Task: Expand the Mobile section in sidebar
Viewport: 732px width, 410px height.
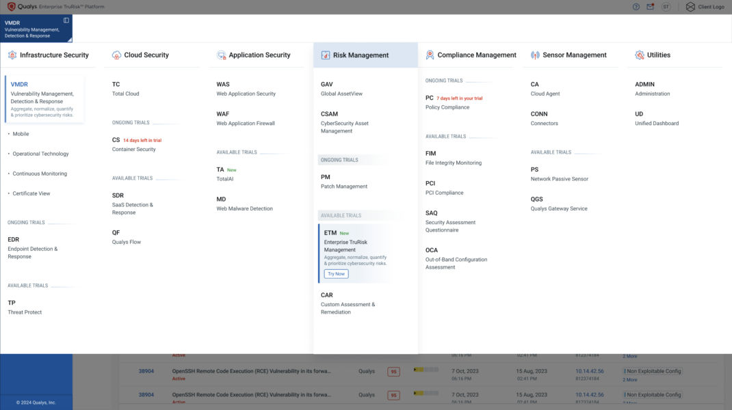Action: [21, 133]
